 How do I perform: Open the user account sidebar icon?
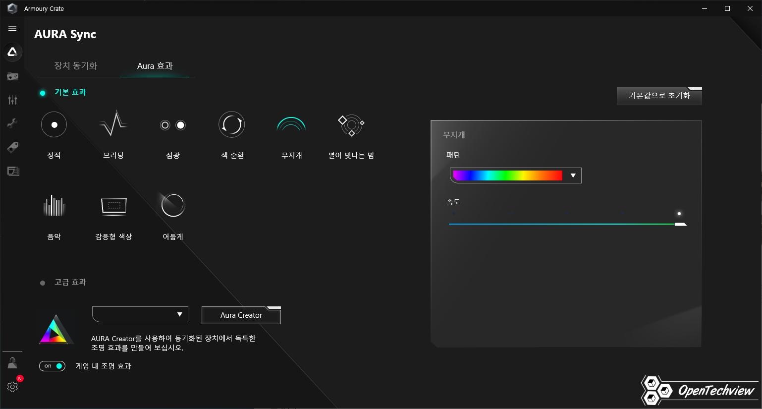pos(12,363)
